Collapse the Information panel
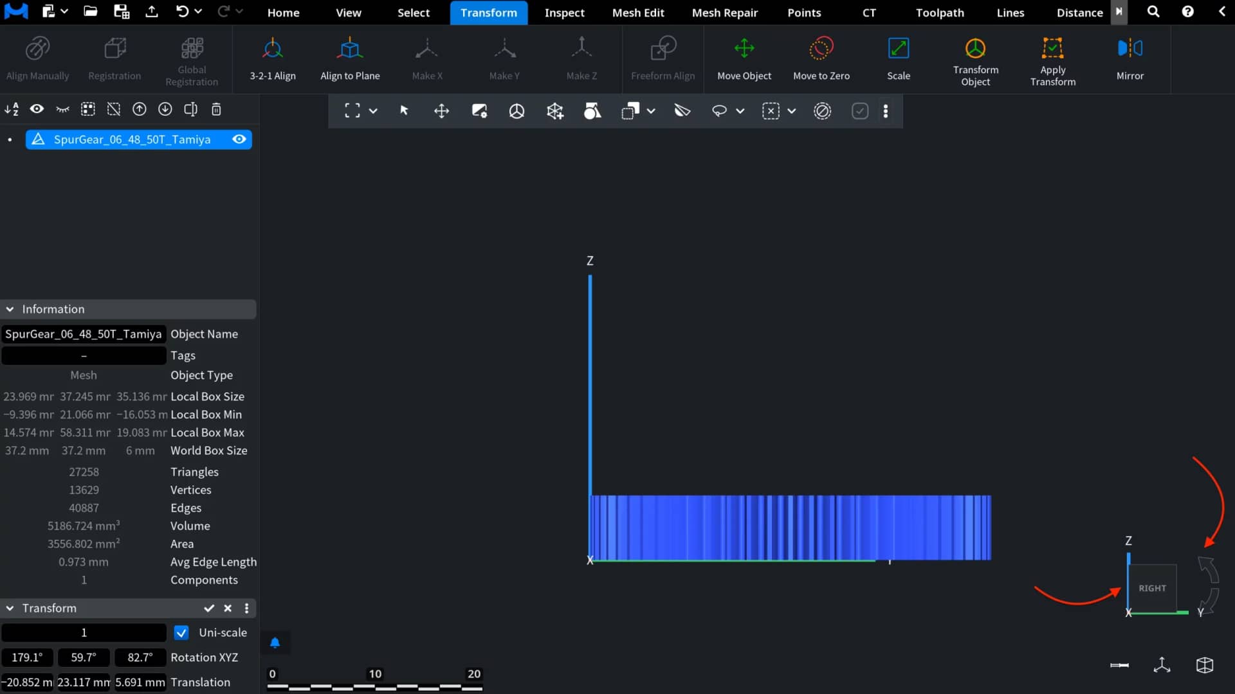 10,309
